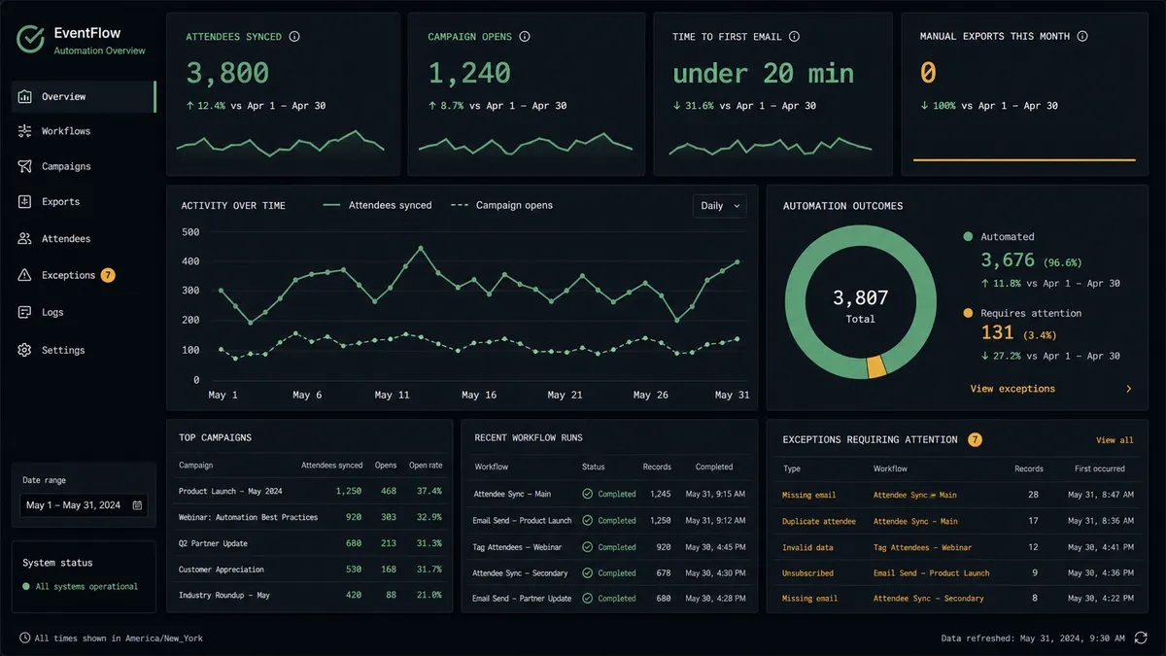Image resolution: width=1166 pixels, height=656 pixels.
Task: Click the Manual Exports orange flat line
Action: pyautogui.click(x=1024, y=159)
